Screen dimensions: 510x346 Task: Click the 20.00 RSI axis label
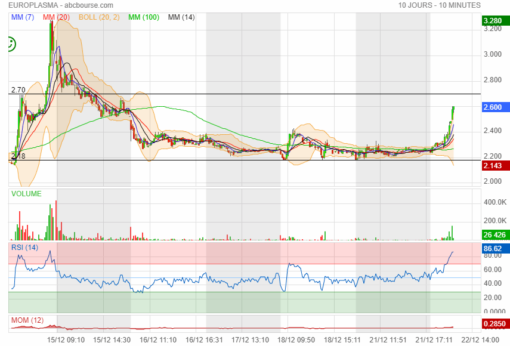point(493,298)
